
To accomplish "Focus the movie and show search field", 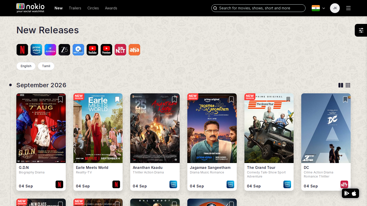I will (x=258, y=8).
